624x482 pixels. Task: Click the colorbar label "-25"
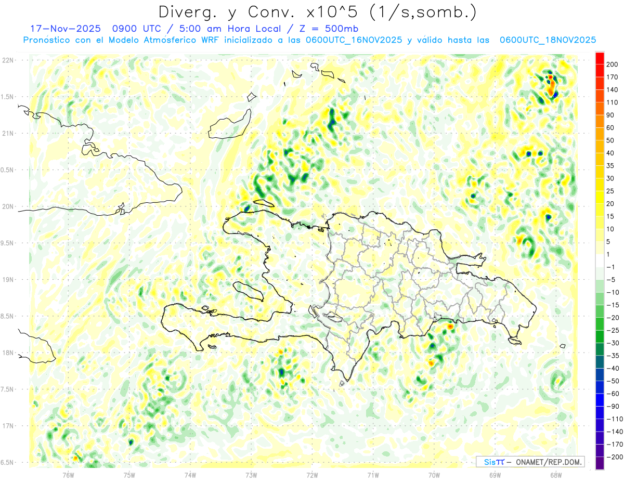[614, 331]
